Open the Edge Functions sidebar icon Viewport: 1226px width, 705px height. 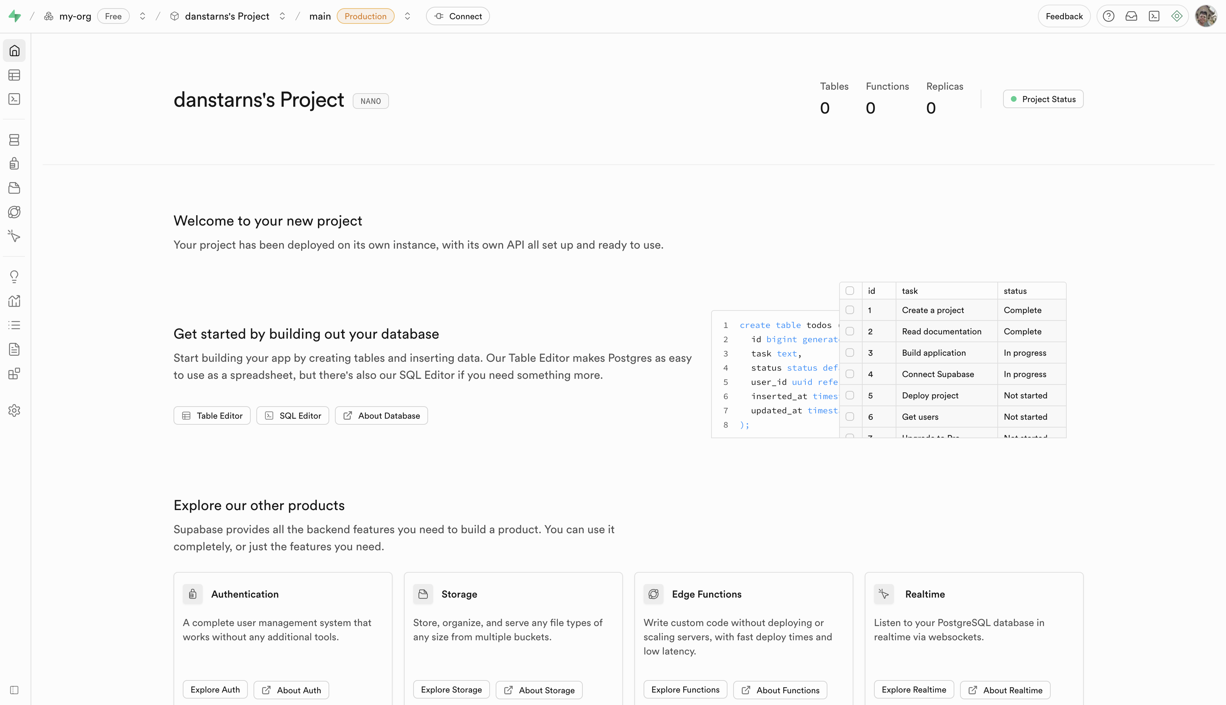pyautogui.click(x=14, y=212)
